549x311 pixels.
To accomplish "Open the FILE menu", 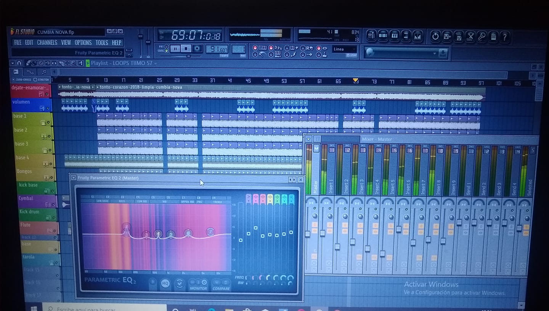I will coord(18,42).
